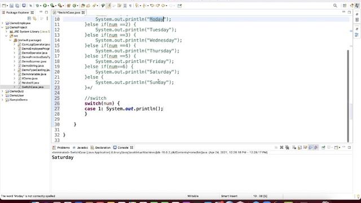Open the Open Console dropdown arrow
Viewport: 361px width, 203px height.
tap(340, 148)
